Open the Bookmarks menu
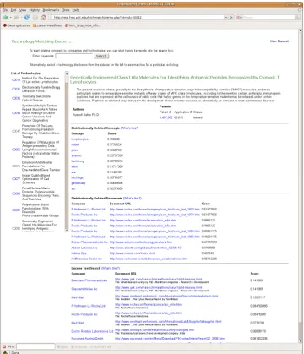This screenshot has width=304, height=354. click(51, 10)
